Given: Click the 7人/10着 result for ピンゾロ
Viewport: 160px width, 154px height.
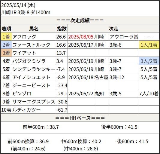Looking at the screenshot, I should click(x=149, y=94).
